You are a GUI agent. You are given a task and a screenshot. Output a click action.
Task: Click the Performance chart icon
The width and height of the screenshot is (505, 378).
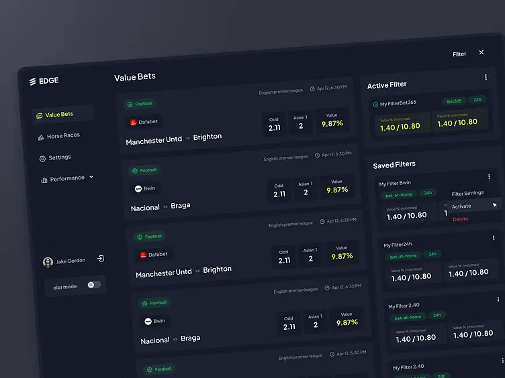[44, 180]
